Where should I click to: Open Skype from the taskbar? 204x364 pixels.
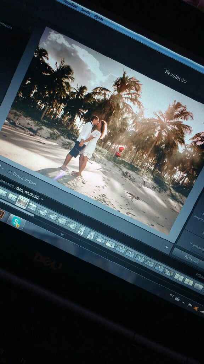point(16,223)
